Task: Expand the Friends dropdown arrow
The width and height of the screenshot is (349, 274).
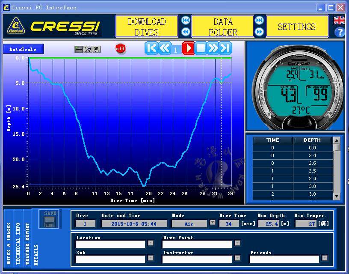Action: [x=325, y=258]
